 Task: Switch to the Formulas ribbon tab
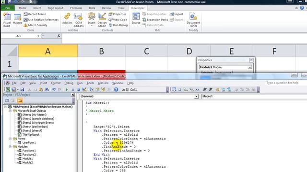click(76, 8)
